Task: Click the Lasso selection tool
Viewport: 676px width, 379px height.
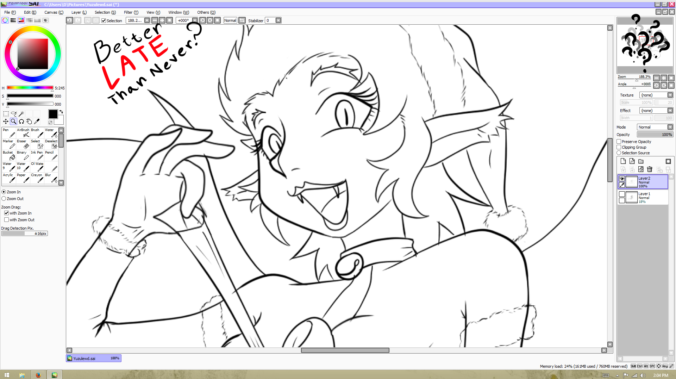Action: point(13,114)
